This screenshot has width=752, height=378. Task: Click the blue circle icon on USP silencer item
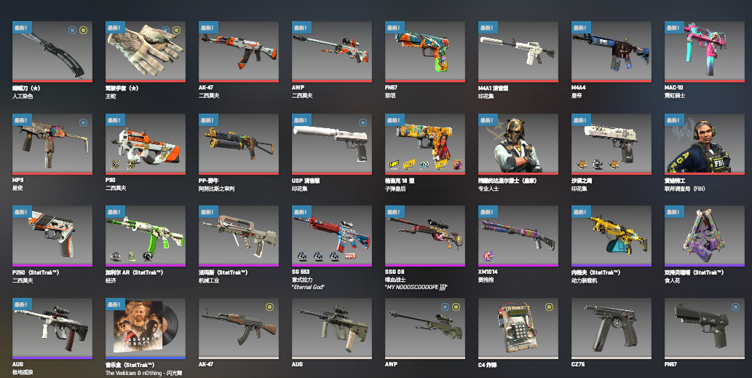[363, 122]
